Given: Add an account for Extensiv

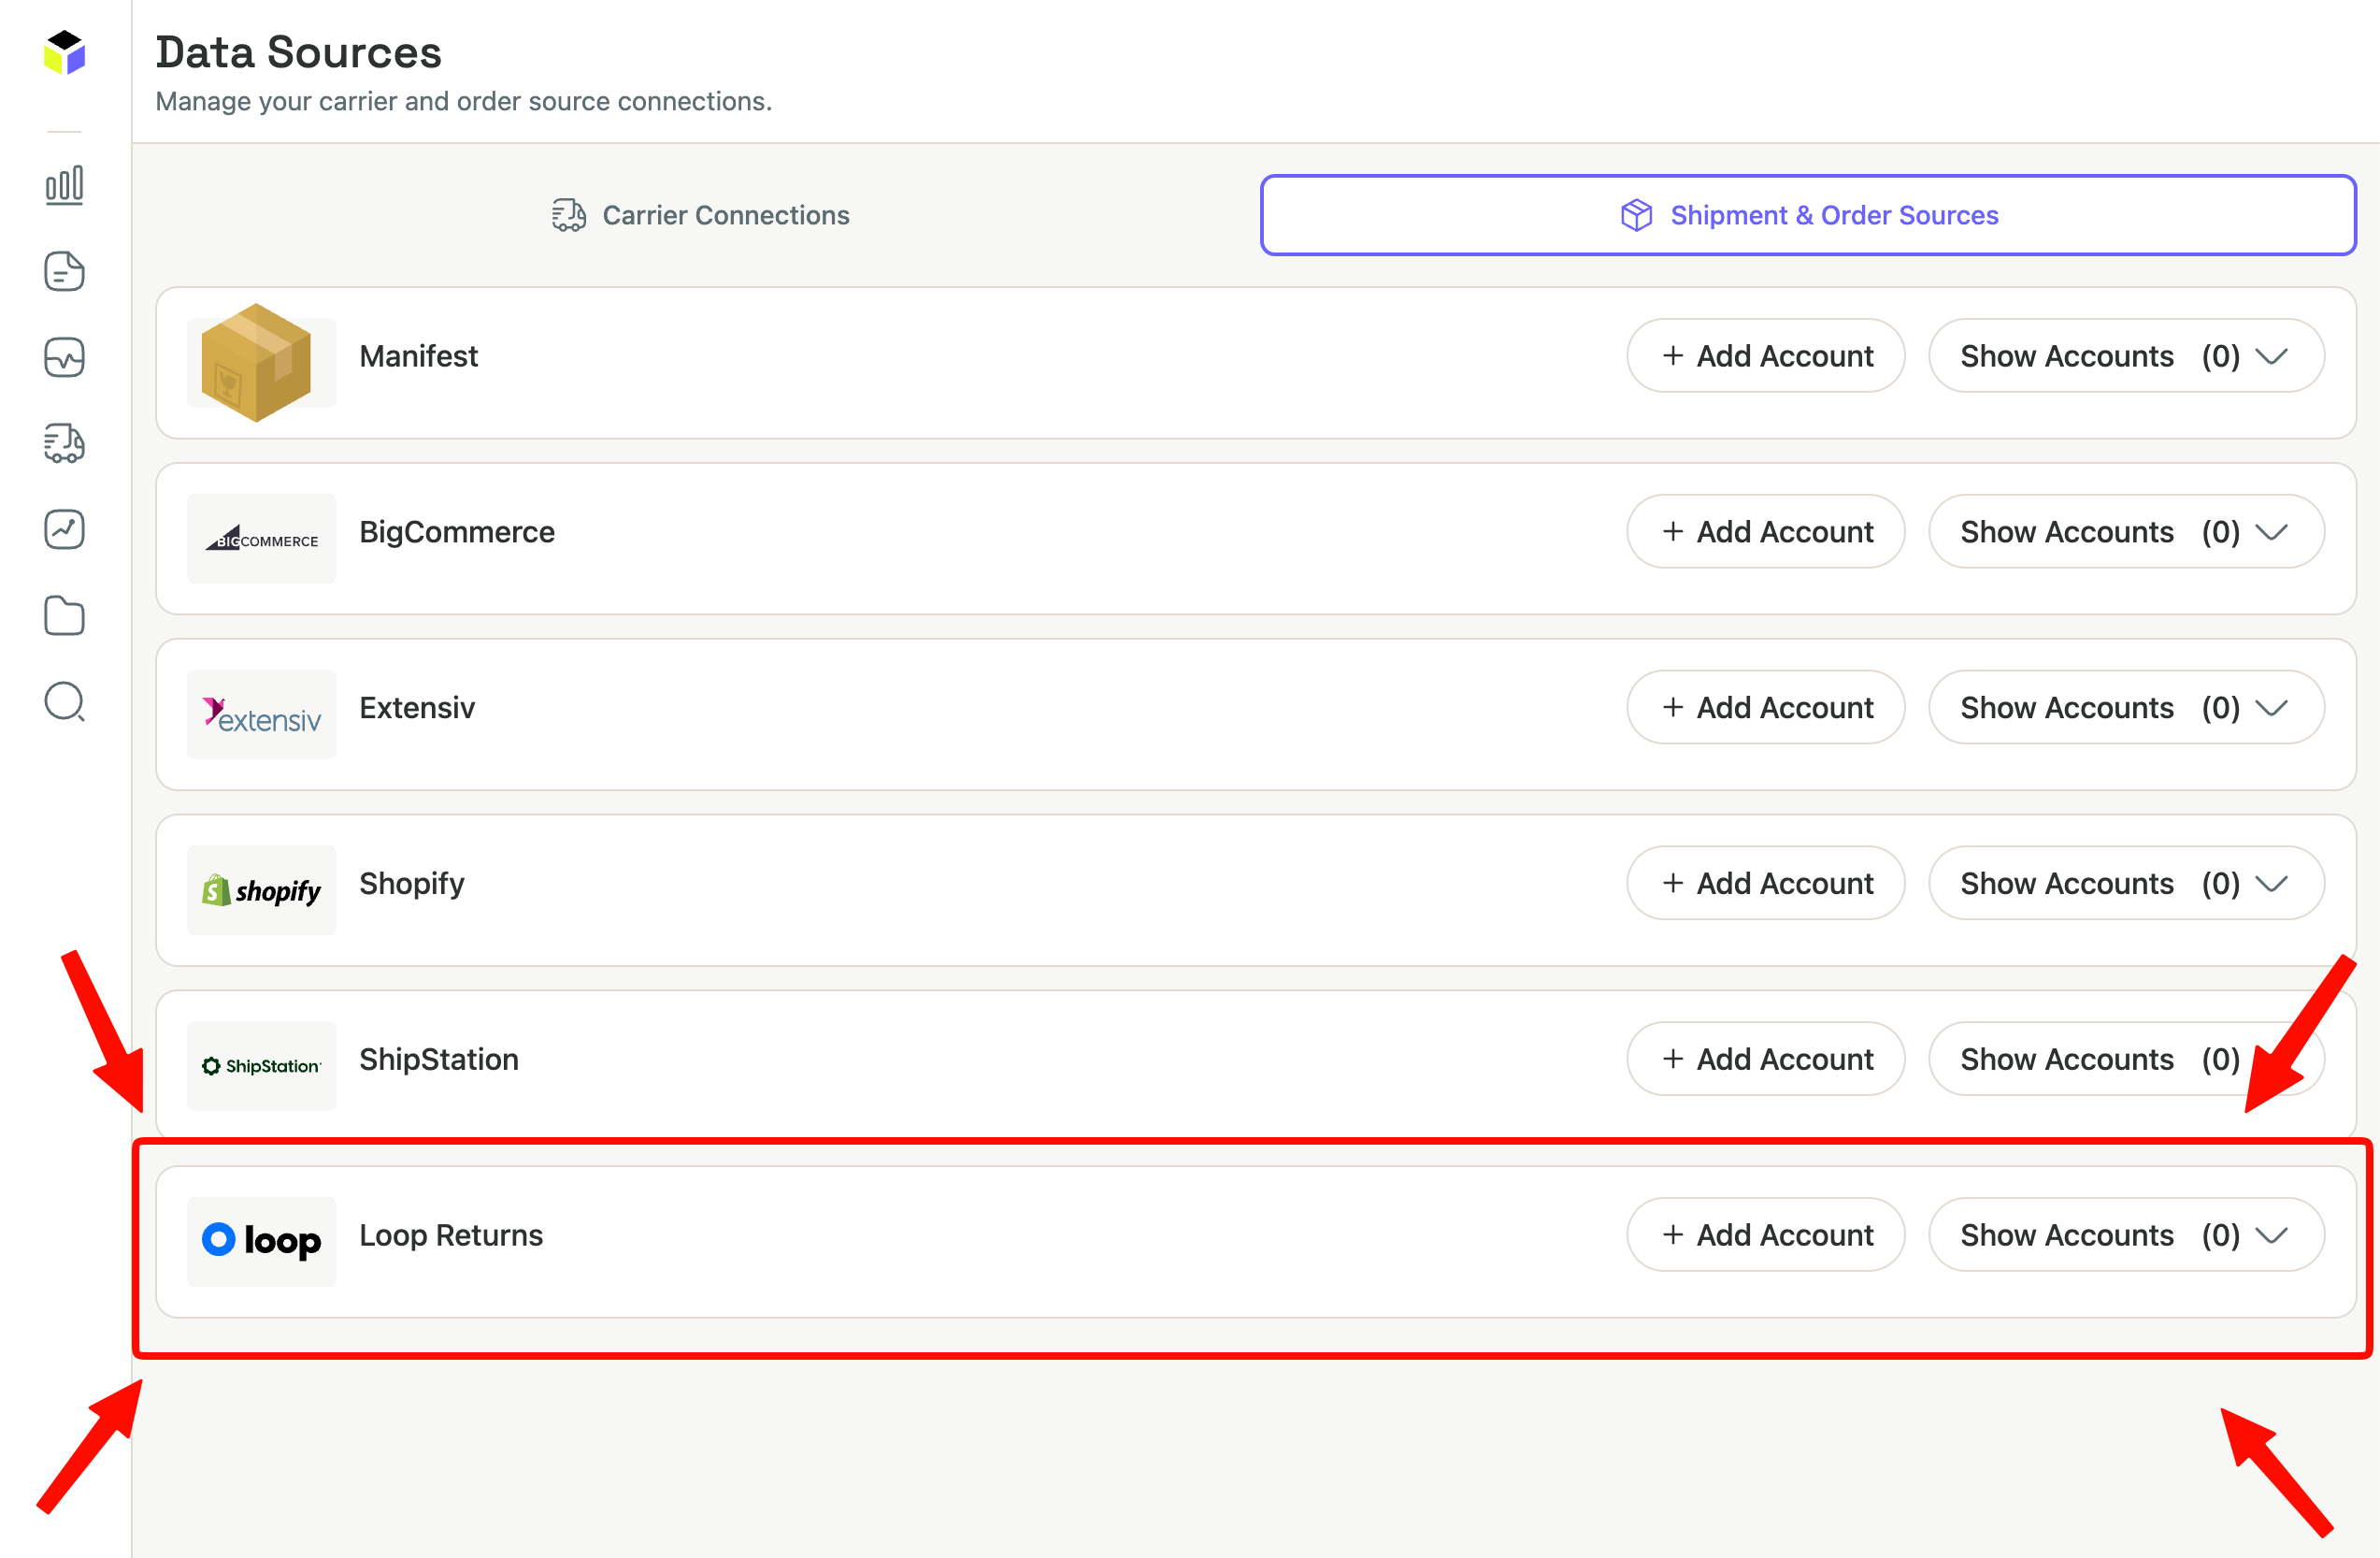Looking at the screenshot, I should tap(1766, 707).
